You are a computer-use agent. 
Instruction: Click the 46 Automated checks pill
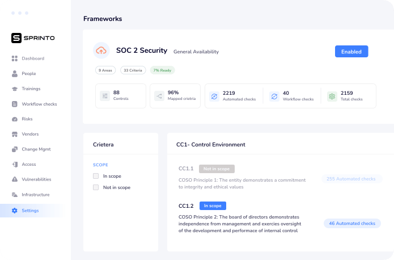(x=352, y=223)
